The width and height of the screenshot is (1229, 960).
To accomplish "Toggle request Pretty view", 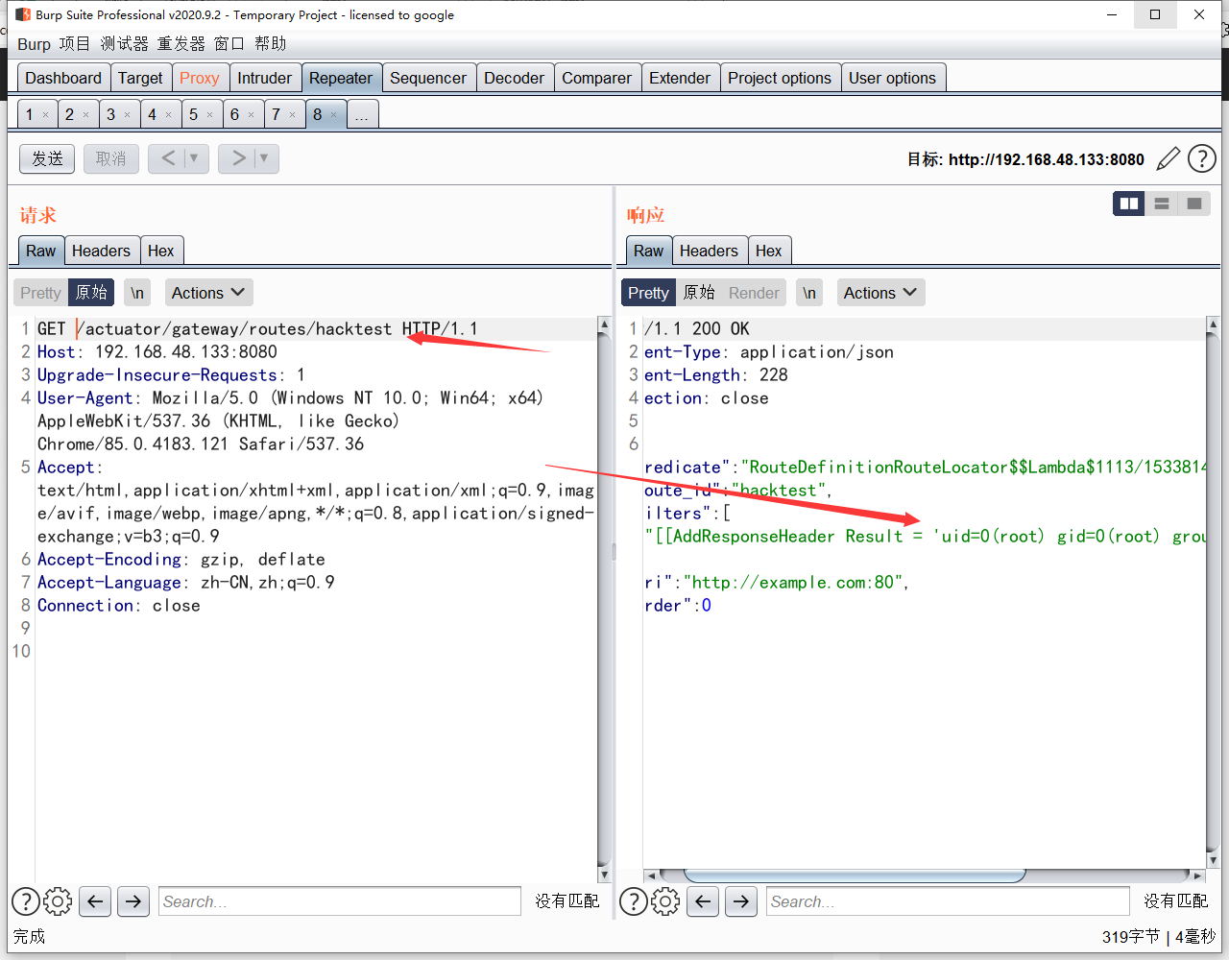I will 40,293.
